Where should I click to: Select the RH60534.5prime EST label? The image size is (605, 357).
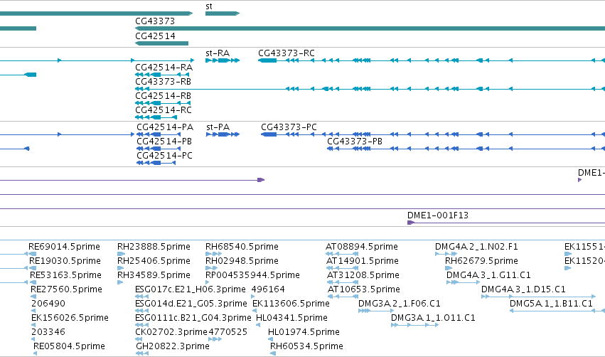click(x=306, y=346)
